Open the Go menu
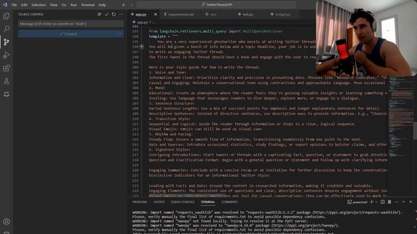The height and width of the screenshot is (234, 417). (64, 5)
